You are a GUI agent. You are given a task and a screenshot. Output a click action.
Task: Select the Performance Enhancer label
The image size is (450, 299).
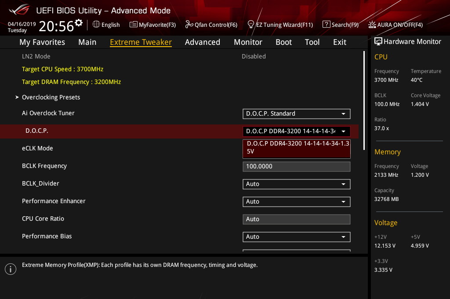[54, 201]
